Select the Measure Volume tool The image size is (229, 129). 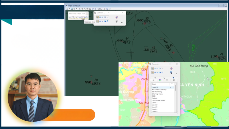tap(86, 18)
